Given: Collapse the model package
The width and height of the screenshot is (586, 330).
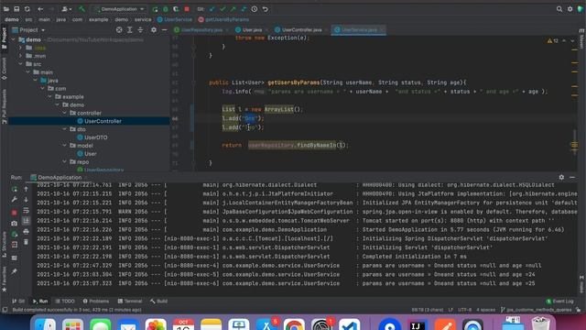Looking at the screenshot, I should coord(65,146).
